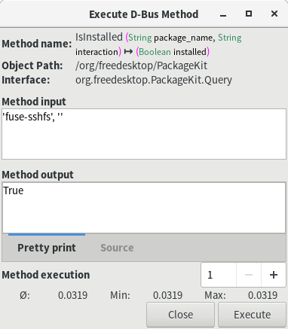Maximize the Execute D-Bus Method window
This screenshot has height=329, width=288.
(249, 14)
